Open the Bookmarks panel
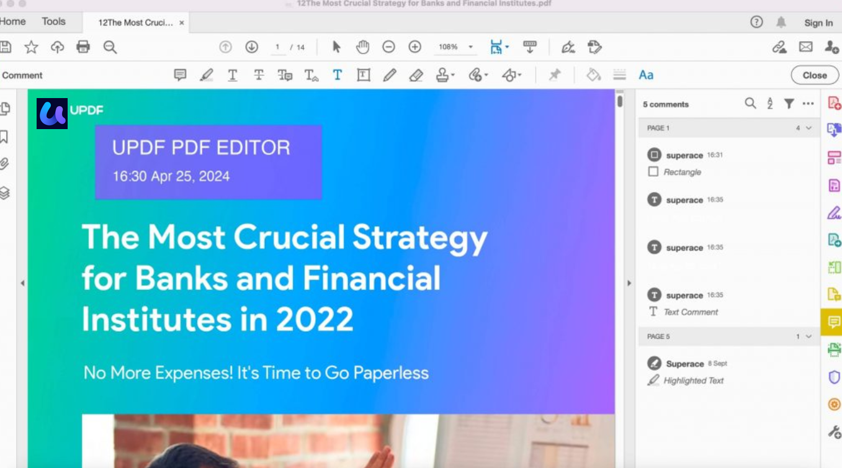 4,137
